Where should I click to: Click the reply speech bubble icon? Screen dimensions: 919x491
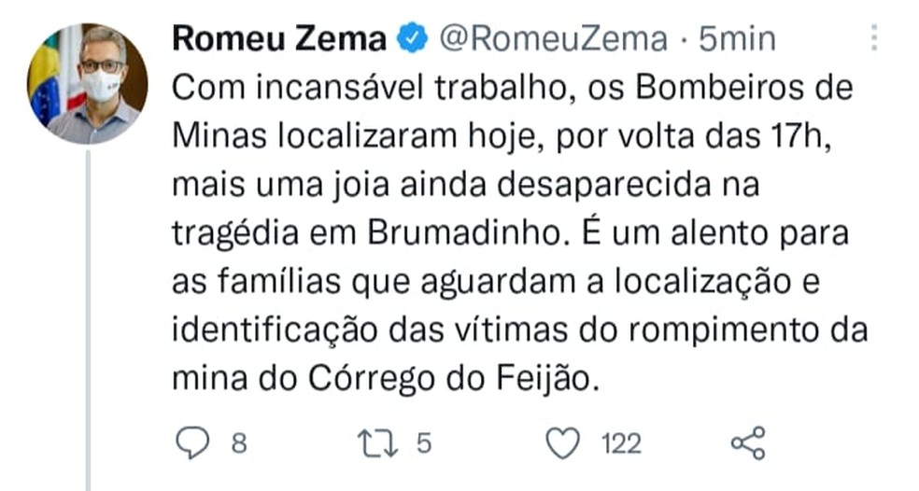[191, 443]
